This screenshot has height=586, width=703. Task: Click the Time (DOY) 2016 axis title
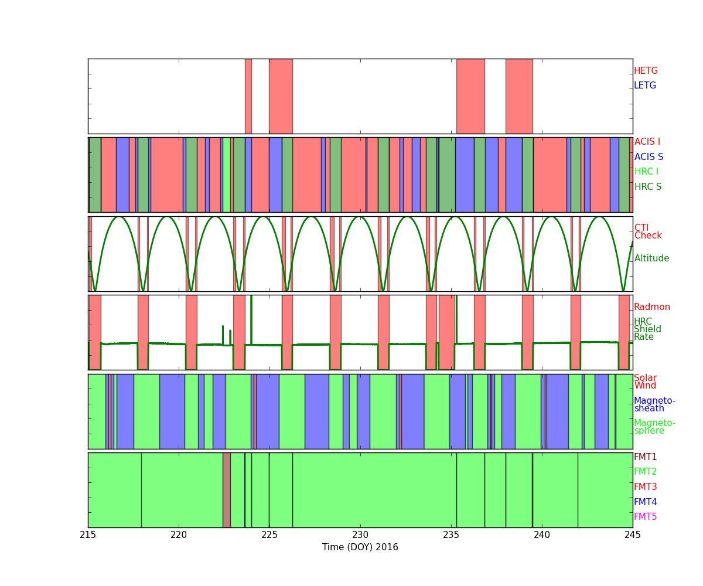tap(360, 547)
